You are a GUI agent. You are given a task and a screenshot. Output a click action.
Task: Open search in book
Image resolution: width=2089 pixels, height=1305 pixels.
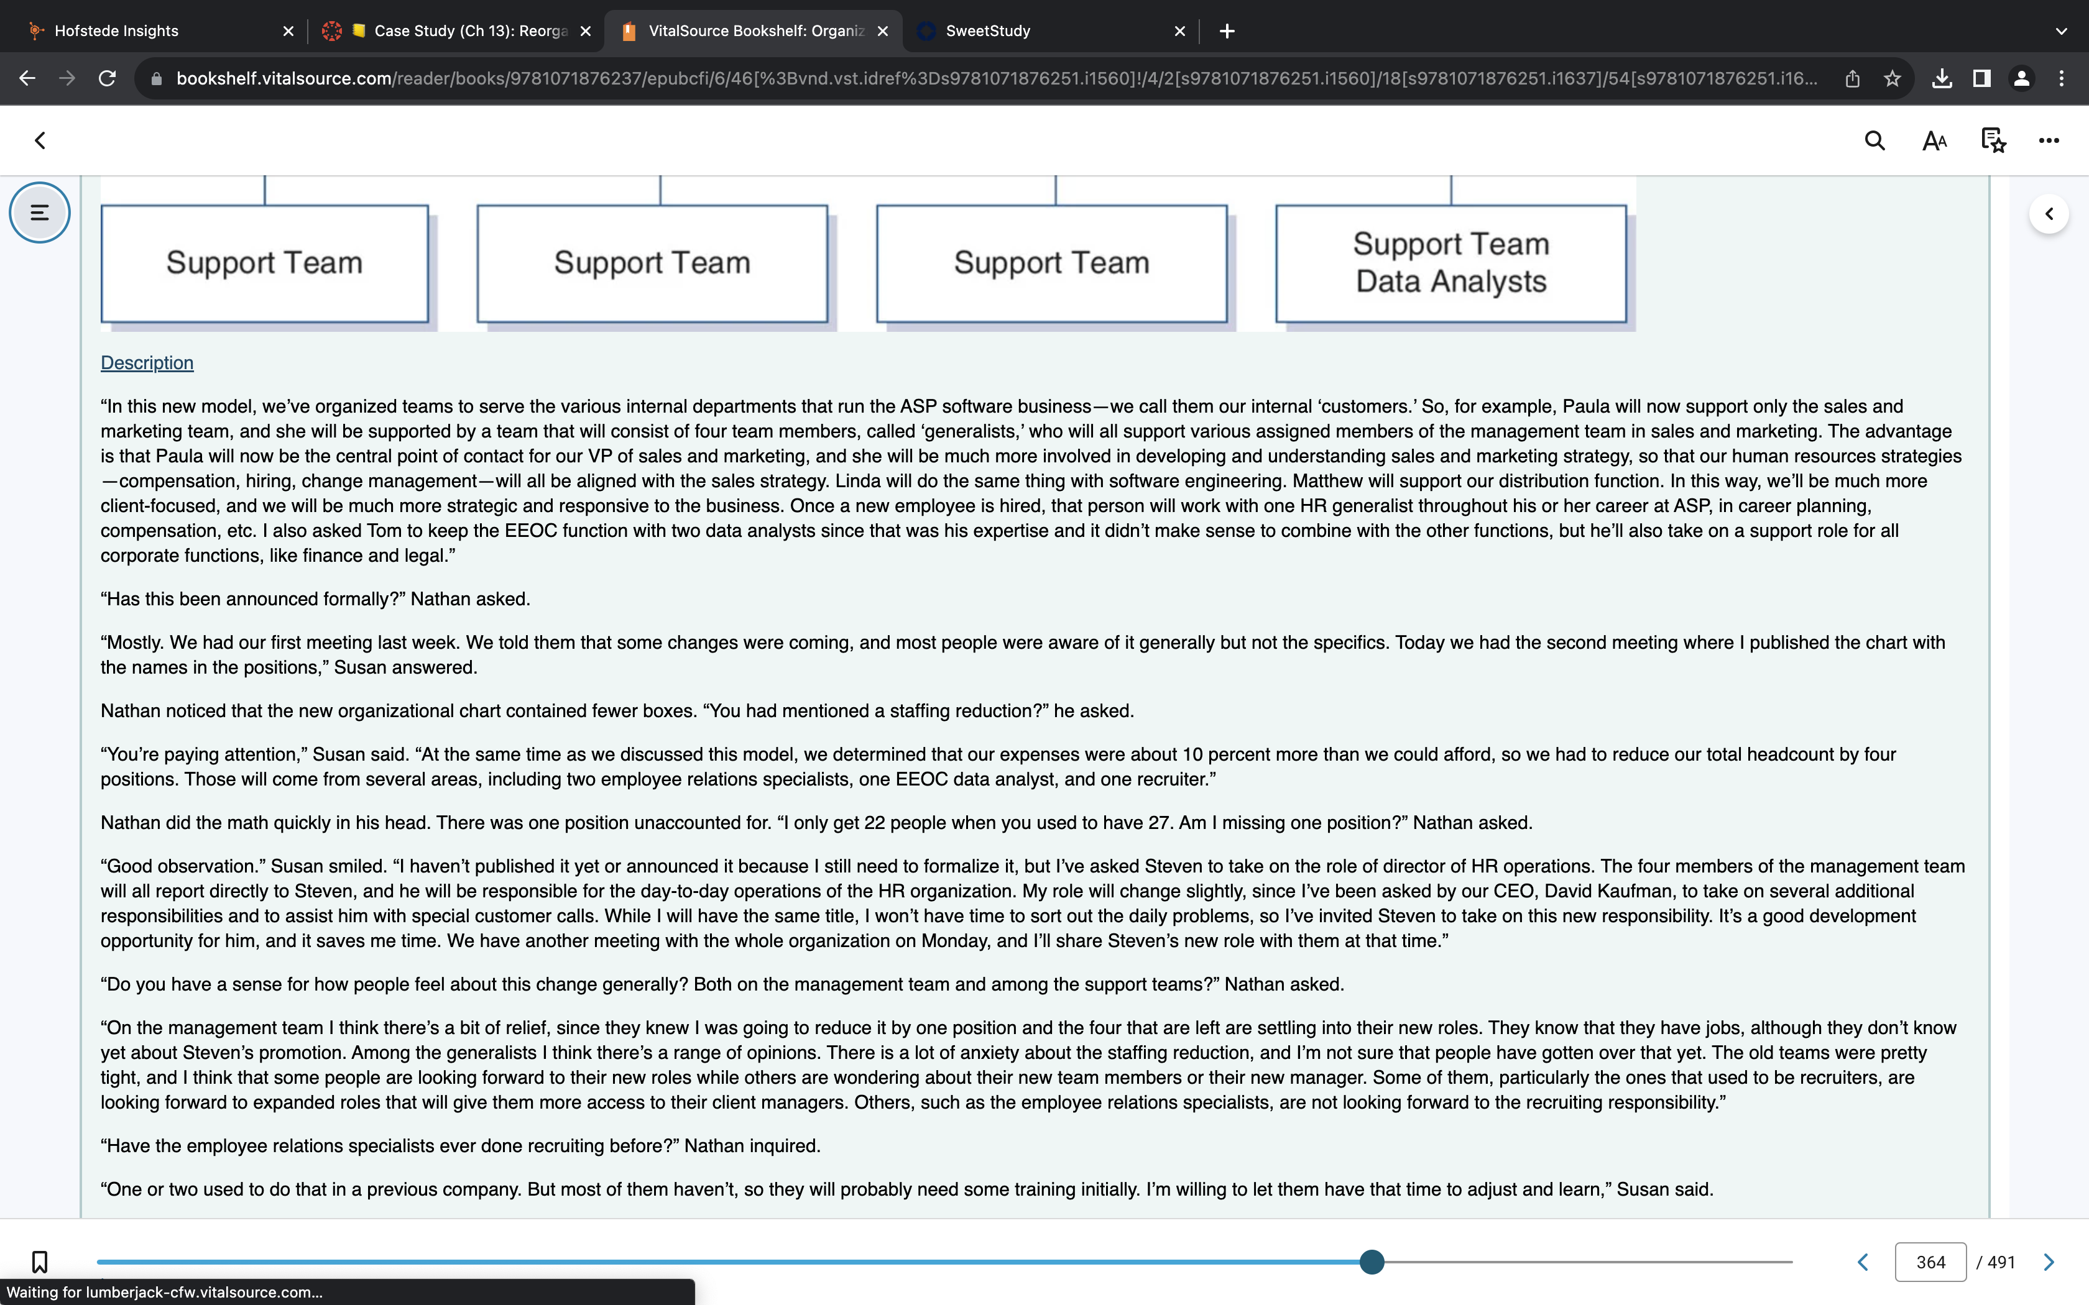[x=1874, y=140]
